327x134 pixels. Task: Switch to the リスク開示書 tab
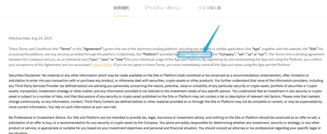(x=209, y=8)
